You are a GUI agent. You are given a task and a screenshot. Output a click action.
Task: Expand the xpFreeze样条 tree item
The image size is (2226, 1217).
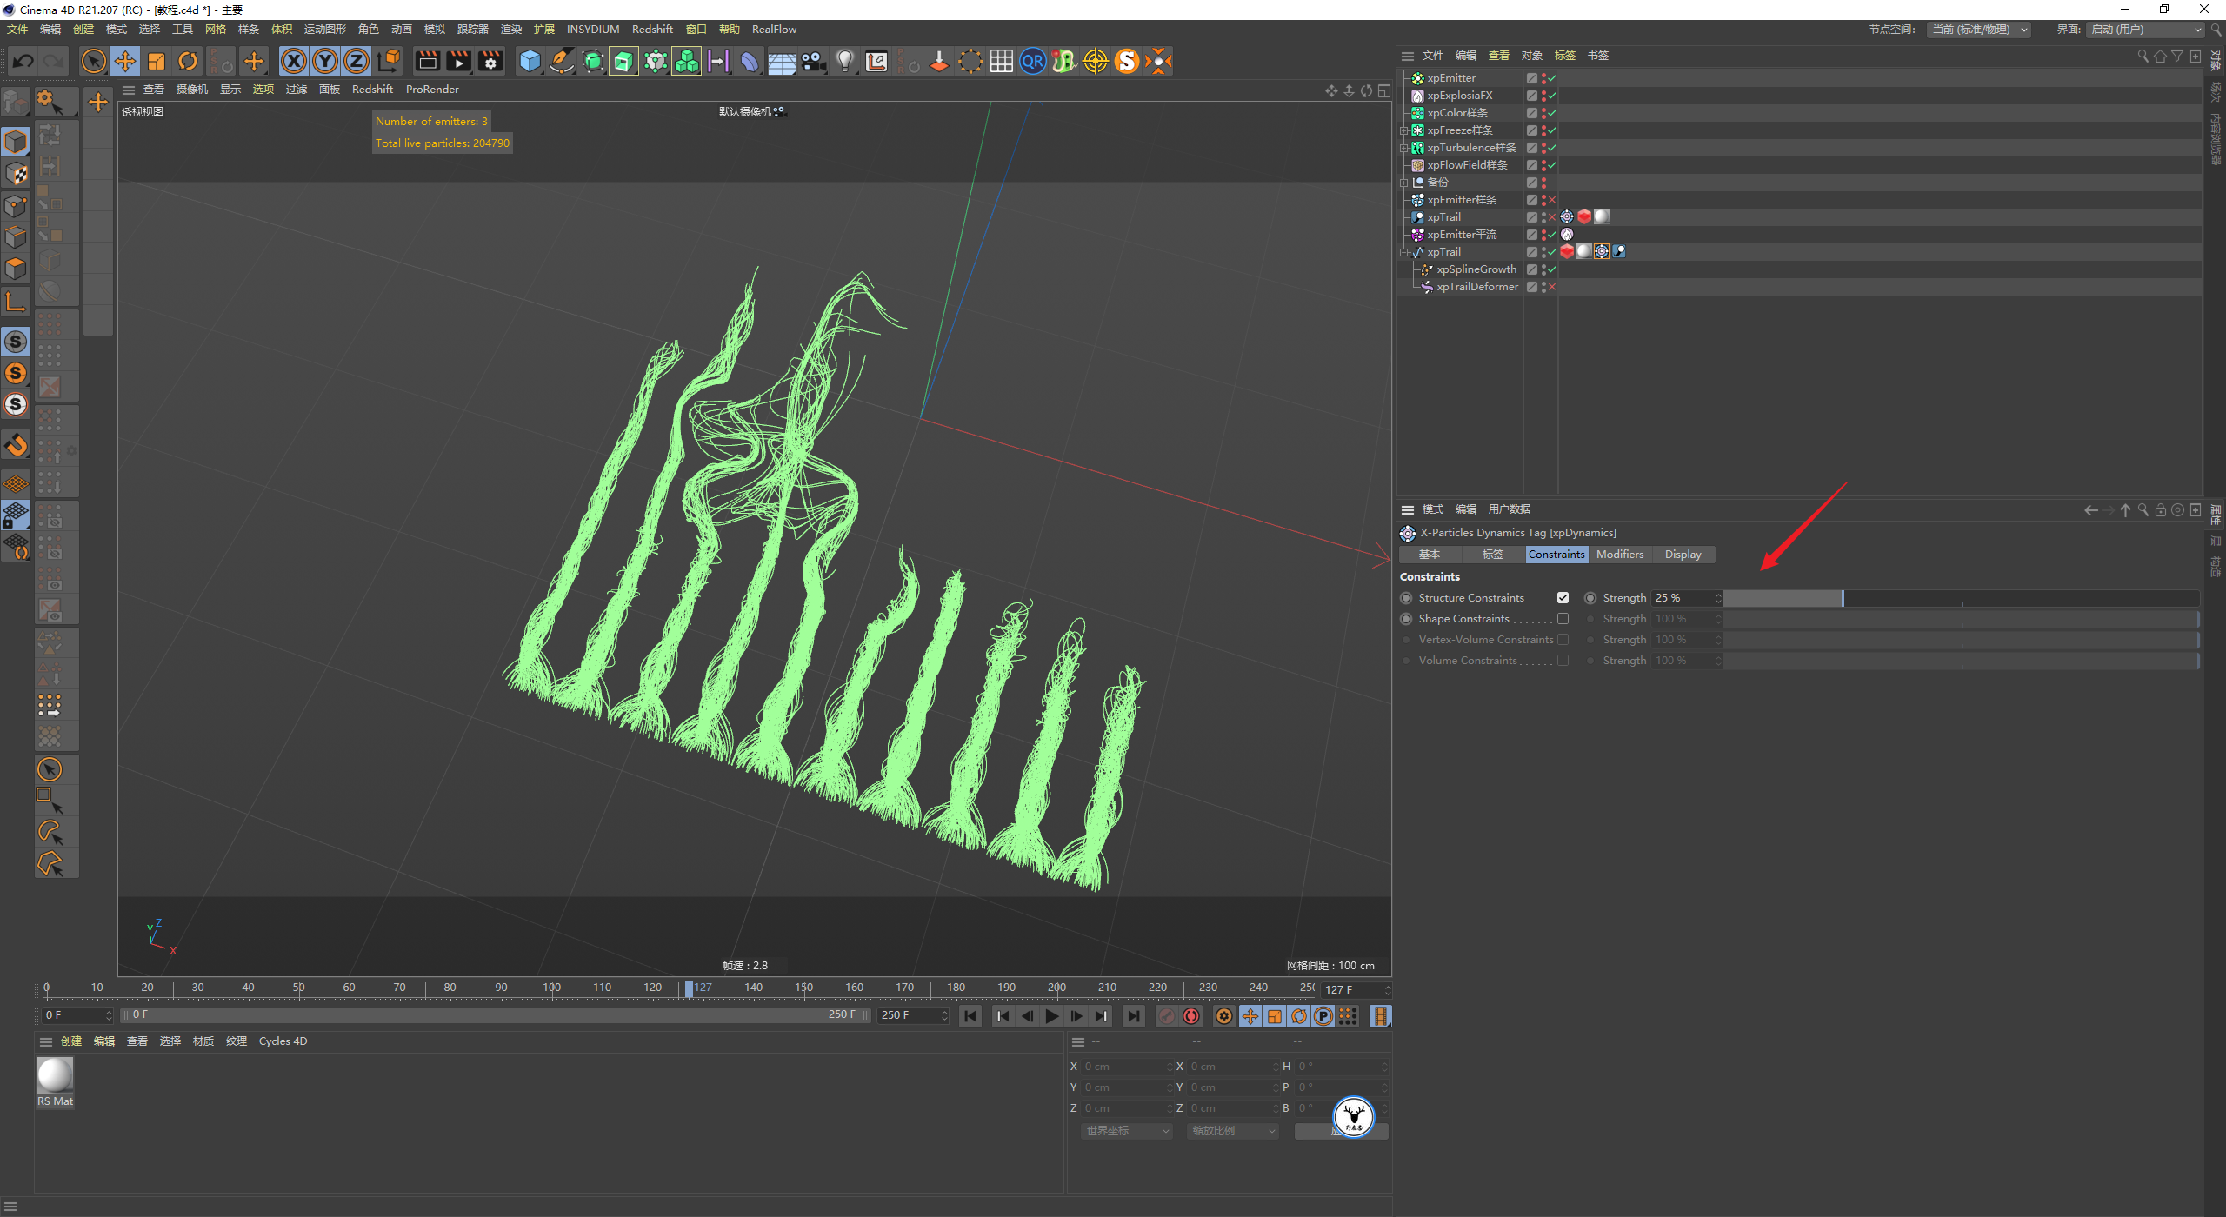pos(1403,130)
